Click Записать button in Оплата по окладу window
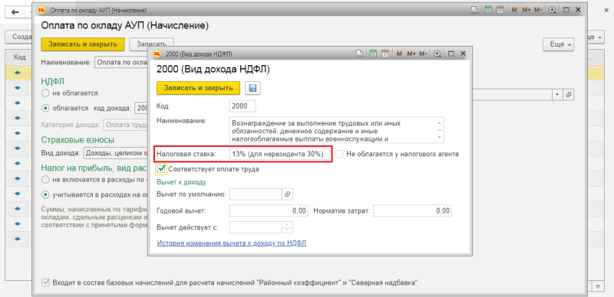614x297 pixels. click(151, 44)
